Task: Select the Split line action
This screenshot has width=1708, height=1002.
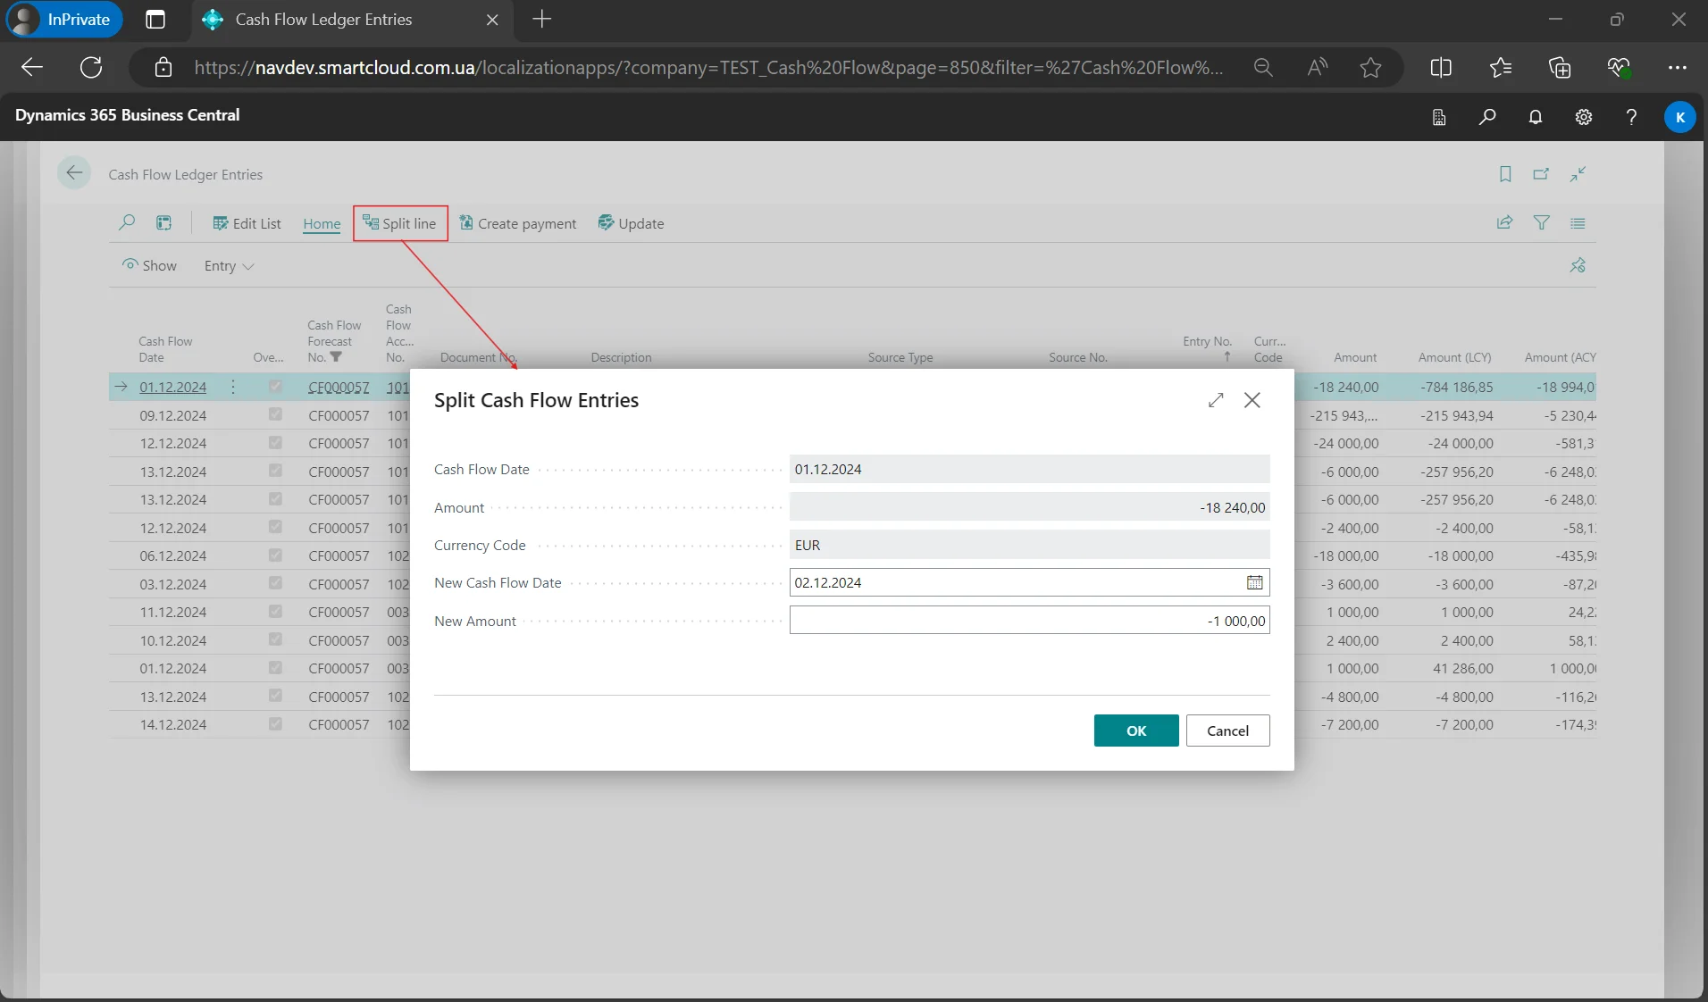Action: point(400,223)
